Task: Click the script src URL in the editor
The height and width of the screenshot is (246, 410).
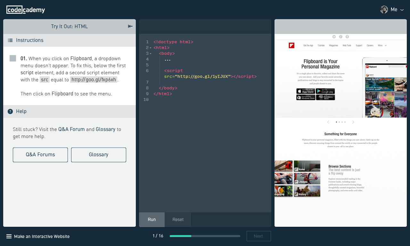Action: click(203, 77)
